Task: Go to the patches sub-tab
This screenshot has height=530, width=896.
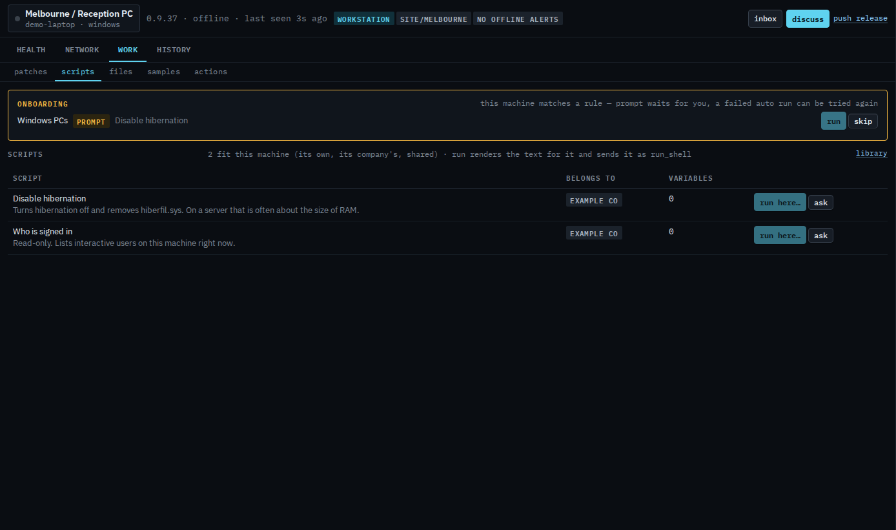Action: 31,72
